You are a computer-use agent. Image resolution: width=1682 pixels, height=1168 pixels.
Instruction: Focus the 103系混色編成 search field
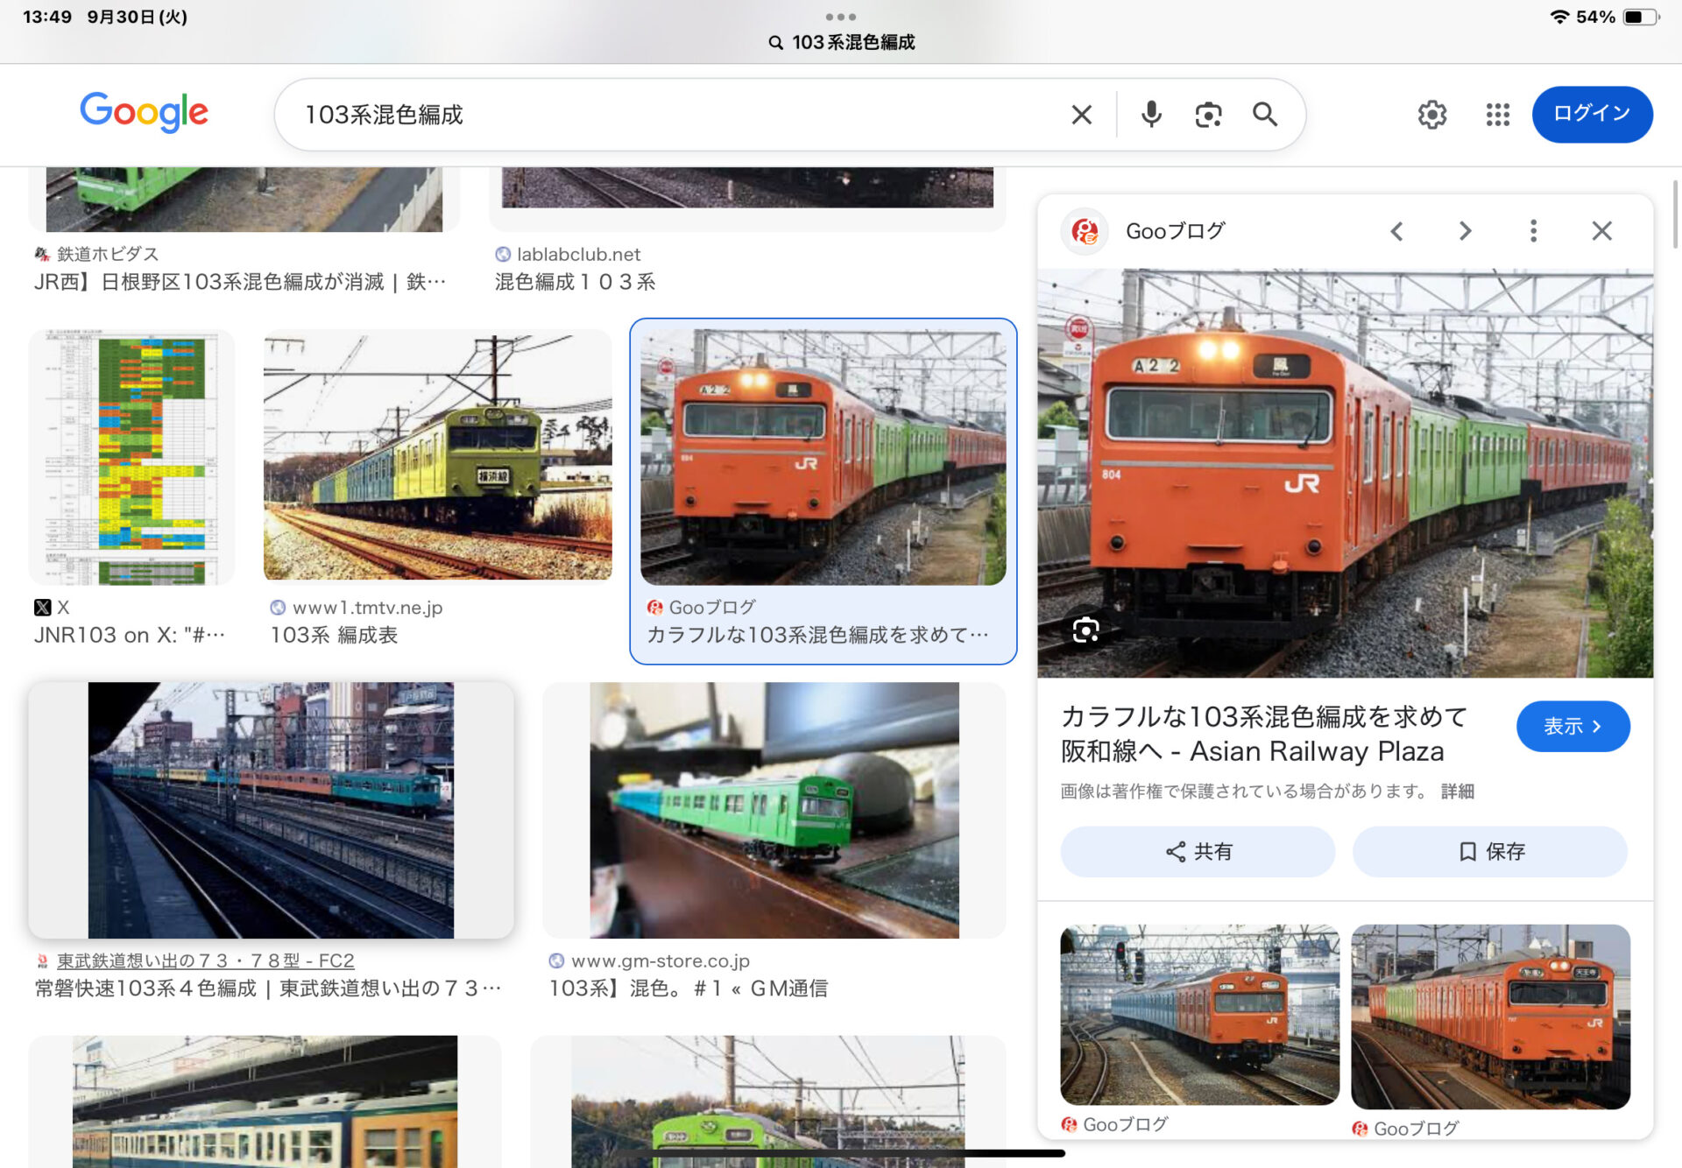[666, 115]
